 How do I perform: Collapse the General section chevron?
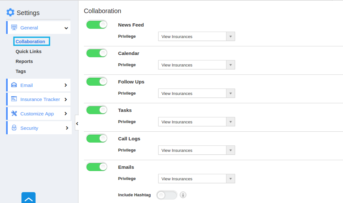tap(66, 28)
